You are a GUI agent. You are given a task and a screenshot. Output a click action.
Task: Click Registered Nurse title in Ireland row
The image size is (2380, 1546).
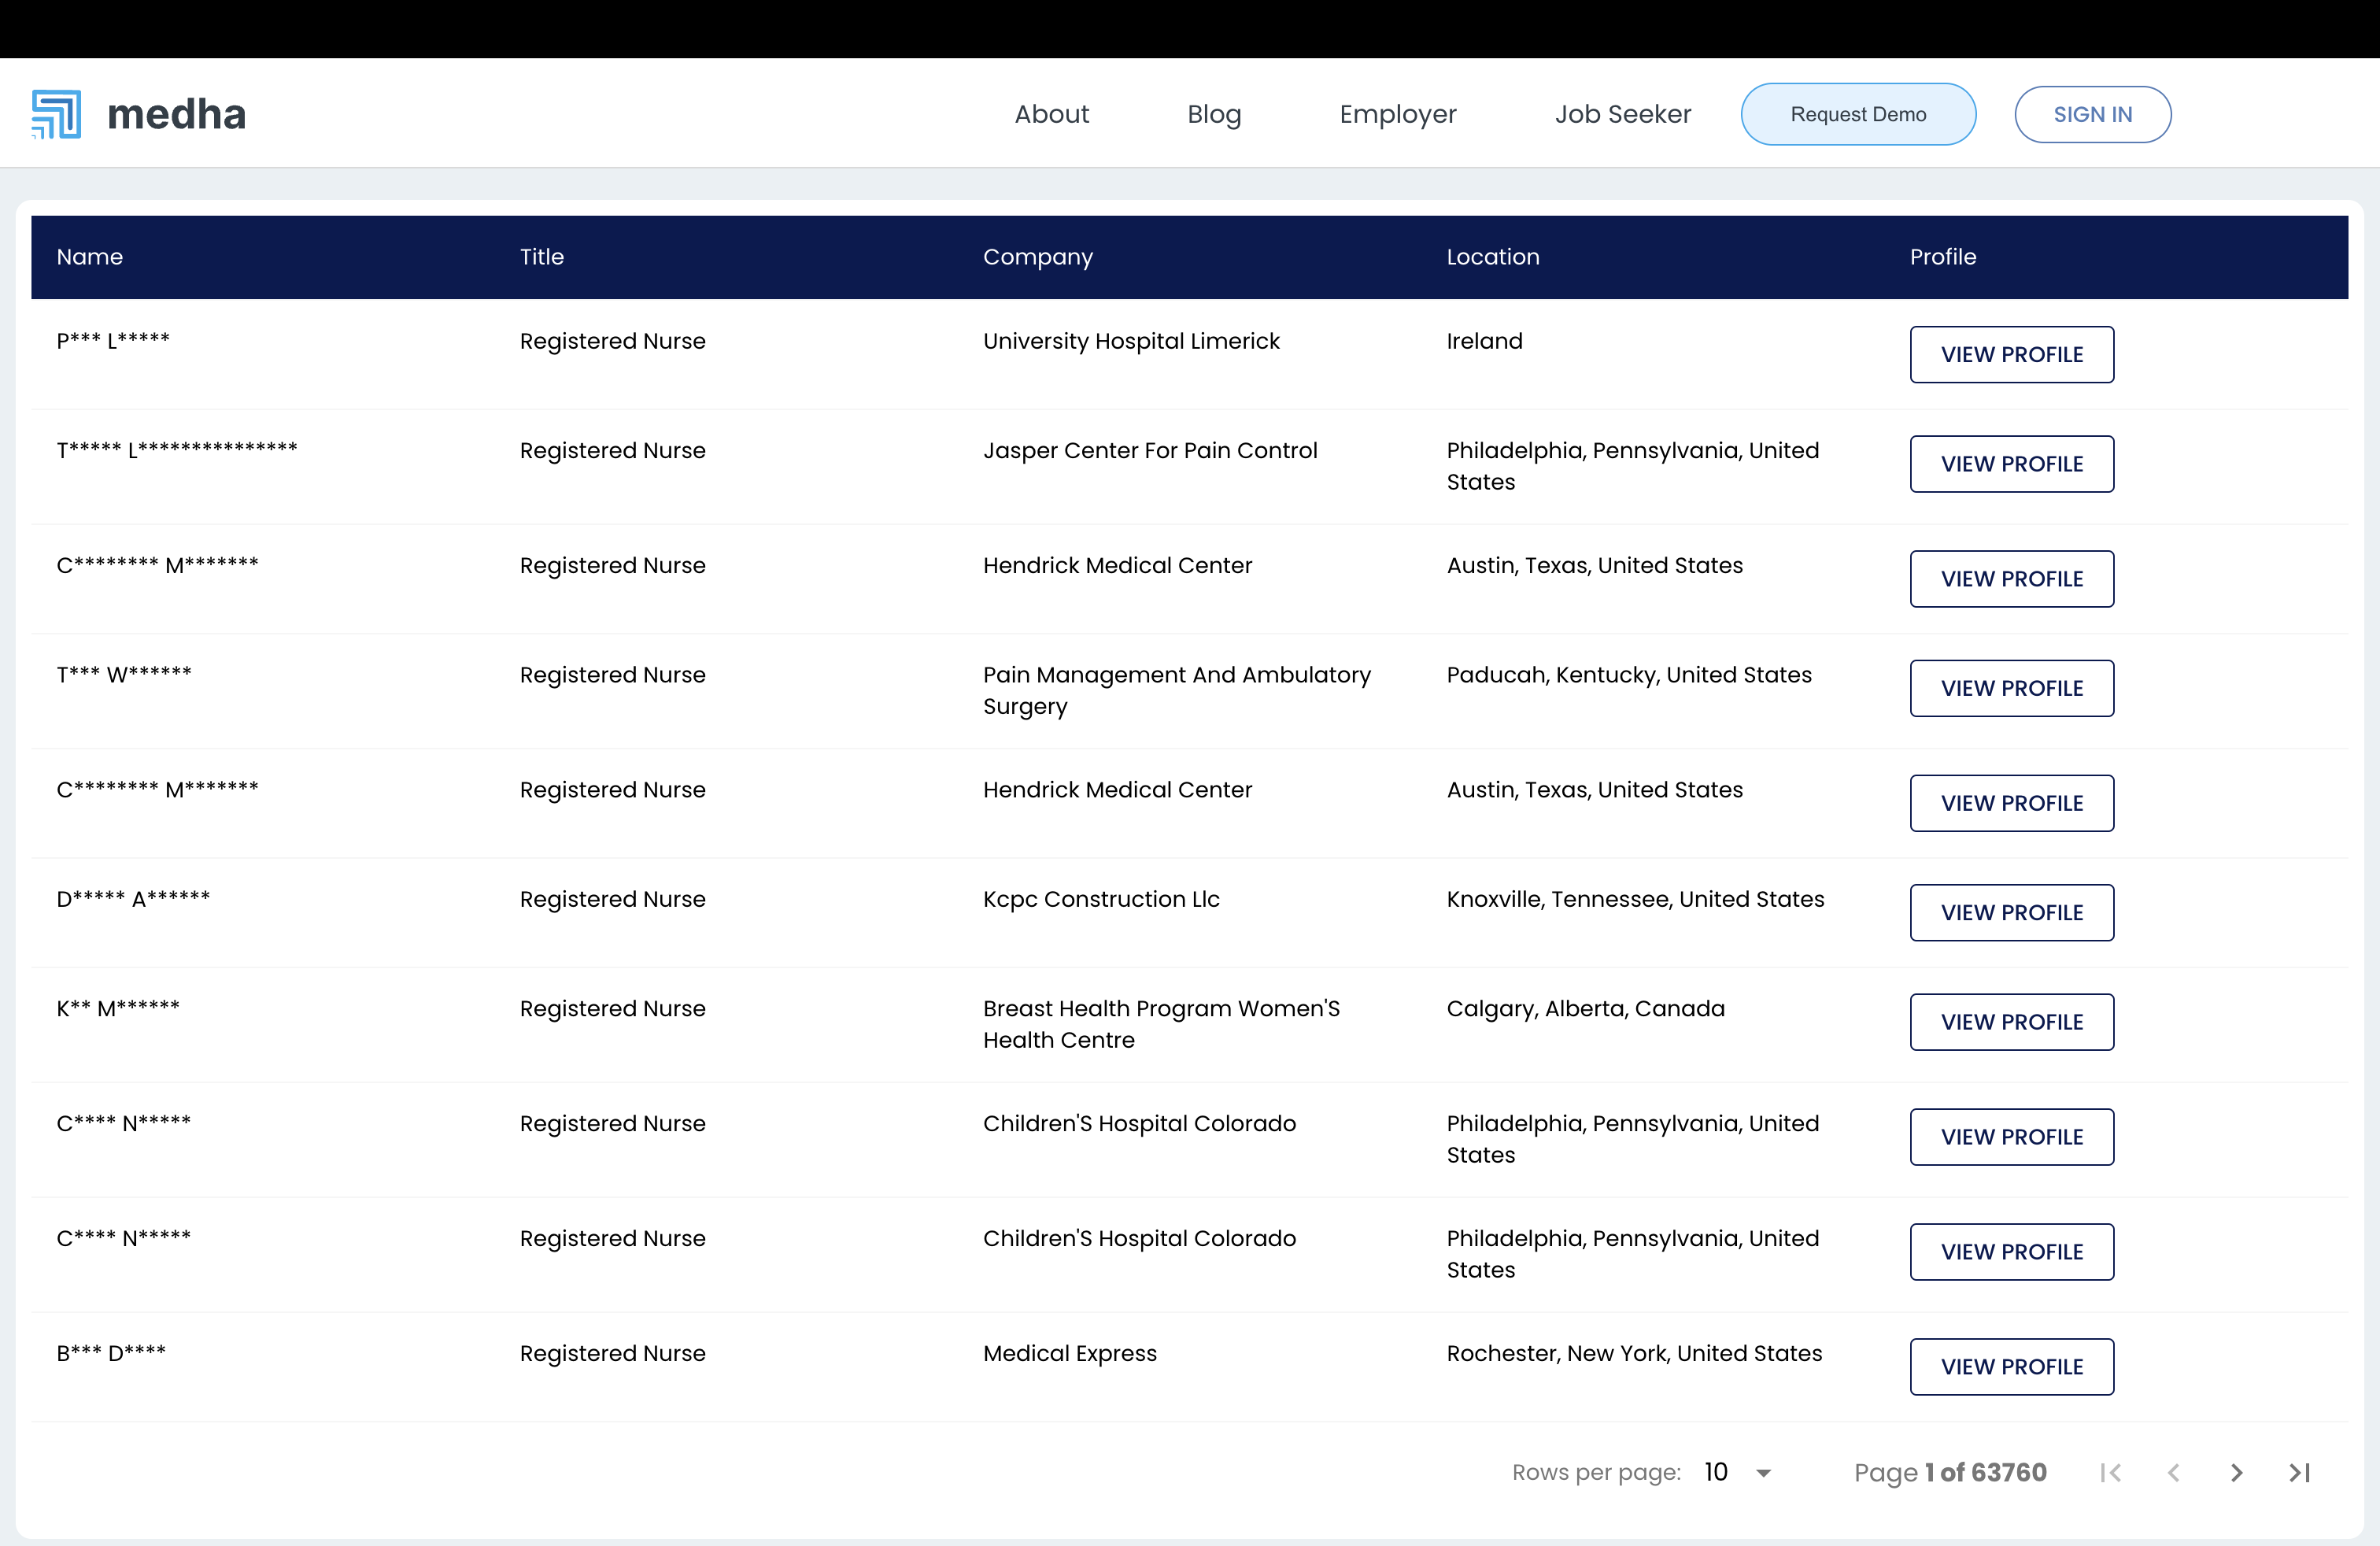pos(612,341)
